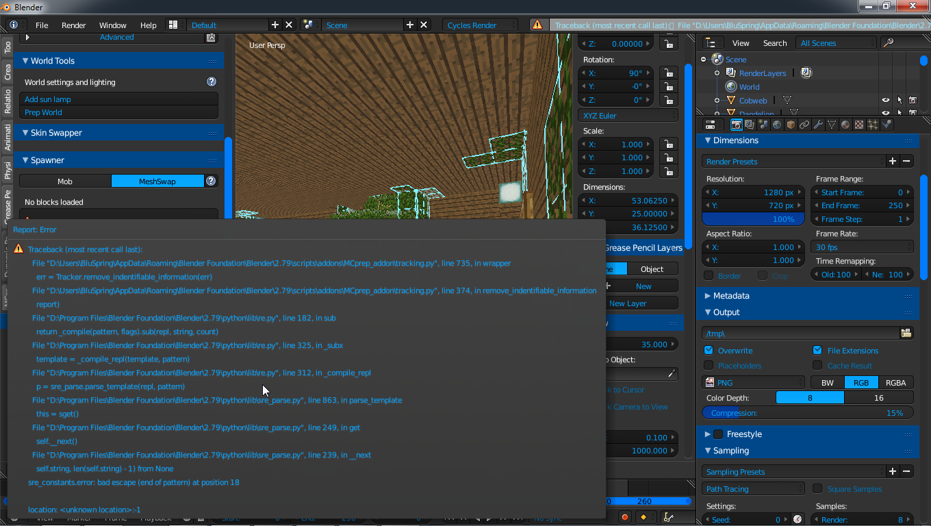Screen dimensions: 931x526
Task: Open the Material sphere tab
Action: (x=845, y=125)
